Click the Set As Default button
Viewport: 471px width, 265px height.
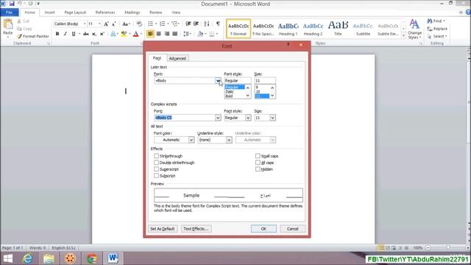pyautogui.click(x=163, y=229)
